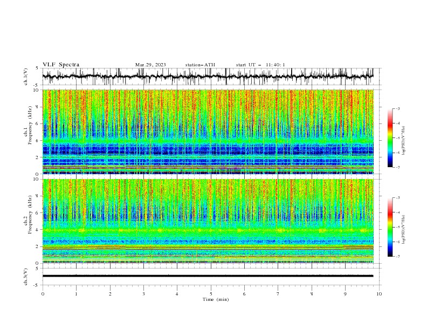
Task: Click the ch.2 spectrogram plot
Action: (208, 221)
